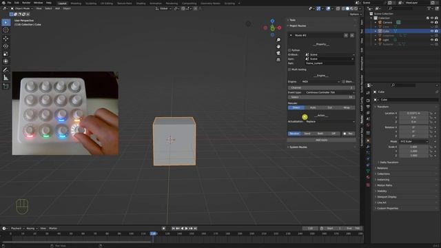Toggle the Rec record button
The width and height of the screenshot is (441, 248).
(x=348, y=134)
